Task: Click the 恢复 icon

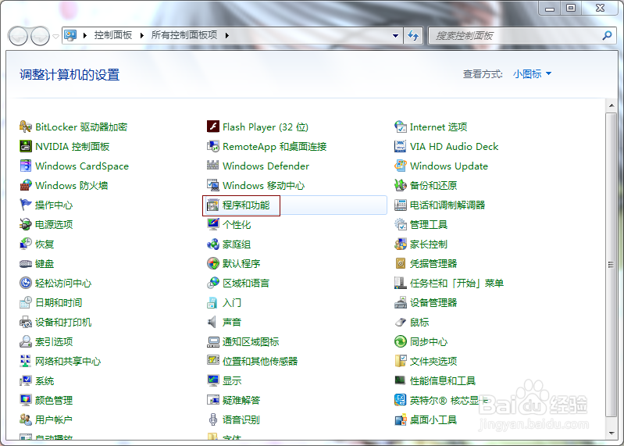Action: pyautogui.click(x=26, y=244)
